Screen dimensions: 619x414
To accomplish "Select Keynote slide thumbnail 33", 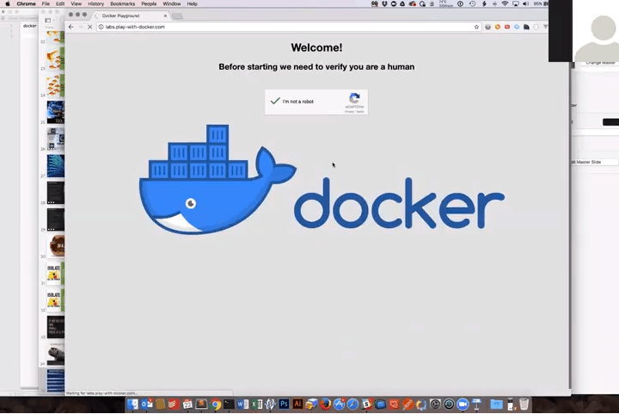I will point(56,327).
